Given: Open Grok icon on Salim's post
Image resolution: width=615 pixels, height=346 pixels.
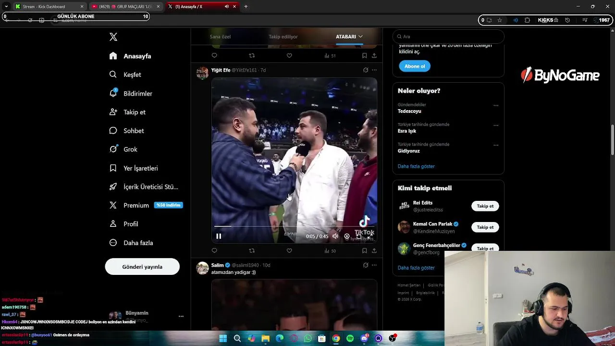Looking at the screenshot, I should click(x=366, y=265).
